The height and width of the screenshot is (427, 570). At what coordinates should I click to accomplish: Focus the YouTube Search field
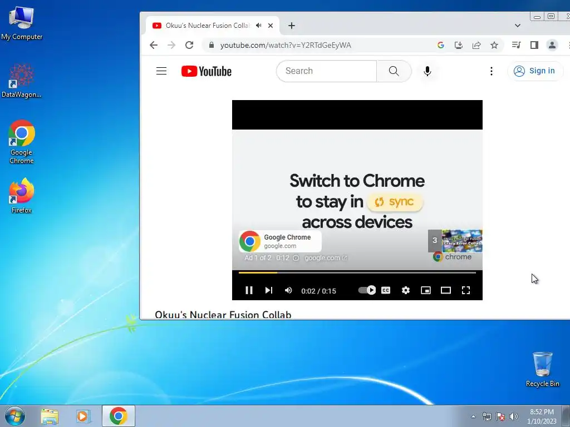click(x=326, y=71)
